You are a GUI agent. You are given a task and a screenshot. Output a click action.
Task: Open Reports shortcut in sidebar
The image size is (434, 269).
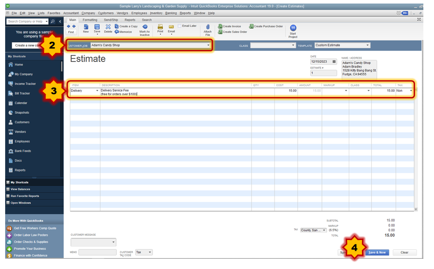click(x=17, y=170)
